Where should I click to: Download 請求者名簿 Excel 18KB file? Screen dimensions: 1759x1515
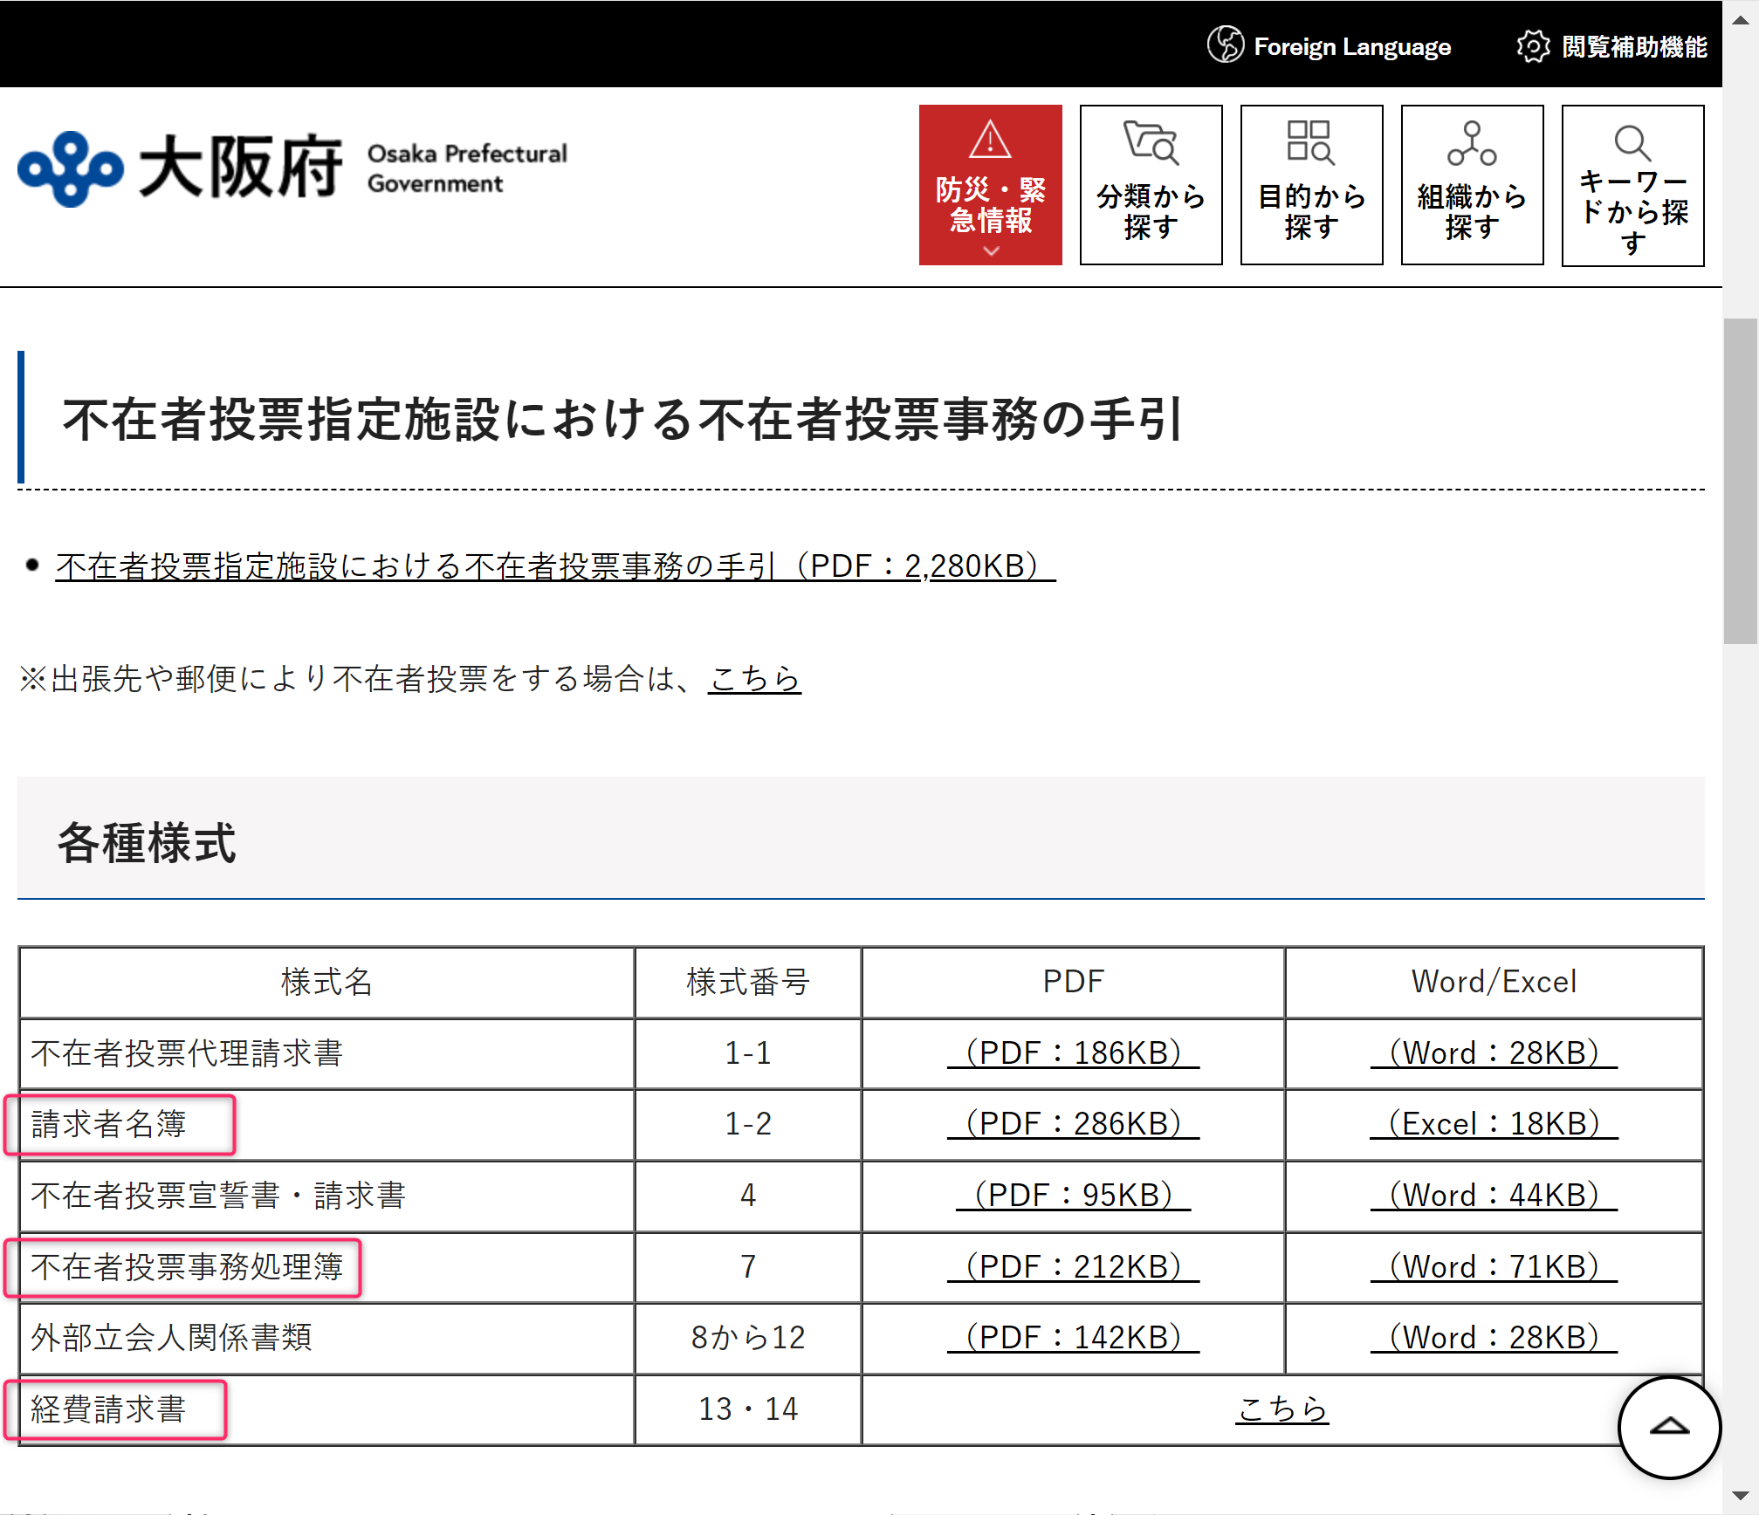(x=1494, y=1124)
